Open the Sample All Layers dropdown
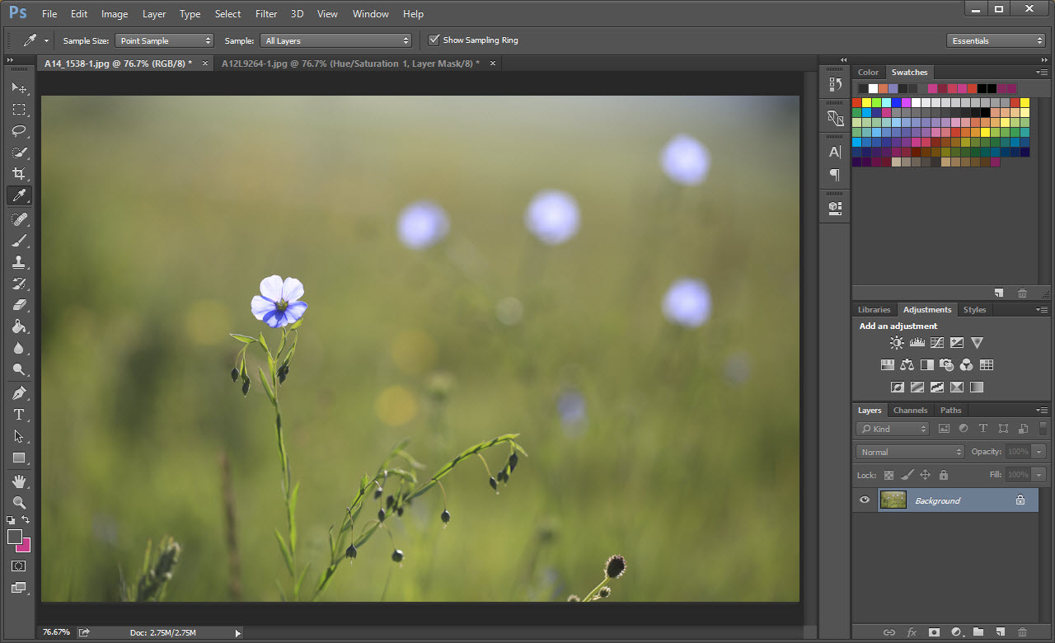The width and height of the screenshot is (1055, 643). (x=335, y=40)
